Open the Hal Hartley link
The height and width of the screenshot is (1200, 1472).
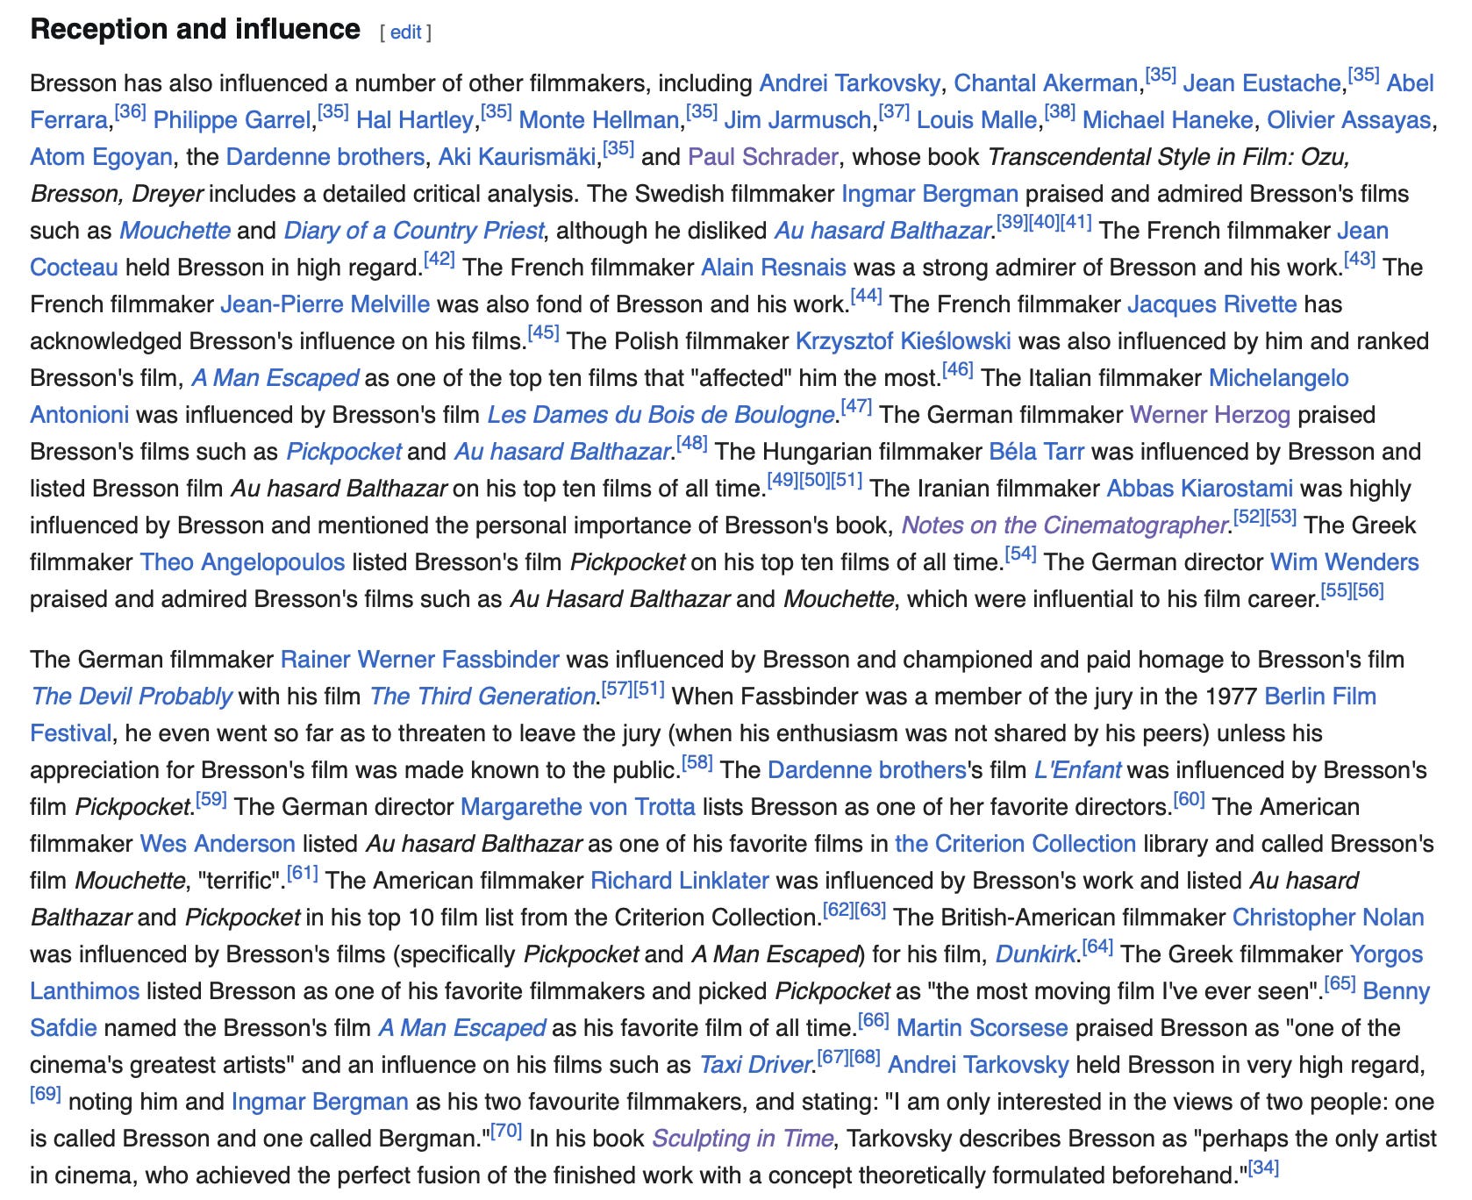tap(415, 120)
